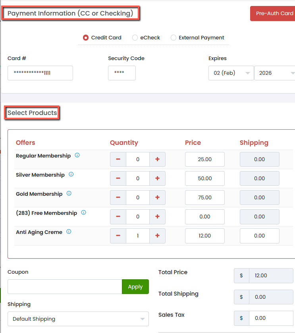Open info icon for Gold Membership
295x333 pixels.
69,193
